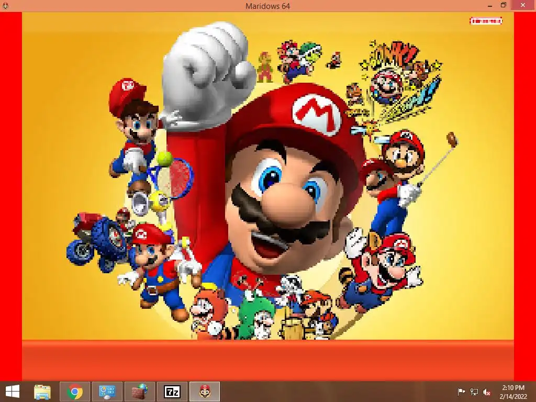536x402 pixels.
Task: Select the Mario face taskbar icon
Action: coord(205,392)
